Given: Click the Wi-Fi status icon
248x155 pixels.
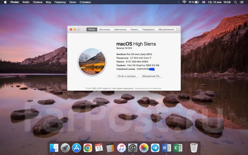Looking at the screenshot, I should [x=184, y=2].
